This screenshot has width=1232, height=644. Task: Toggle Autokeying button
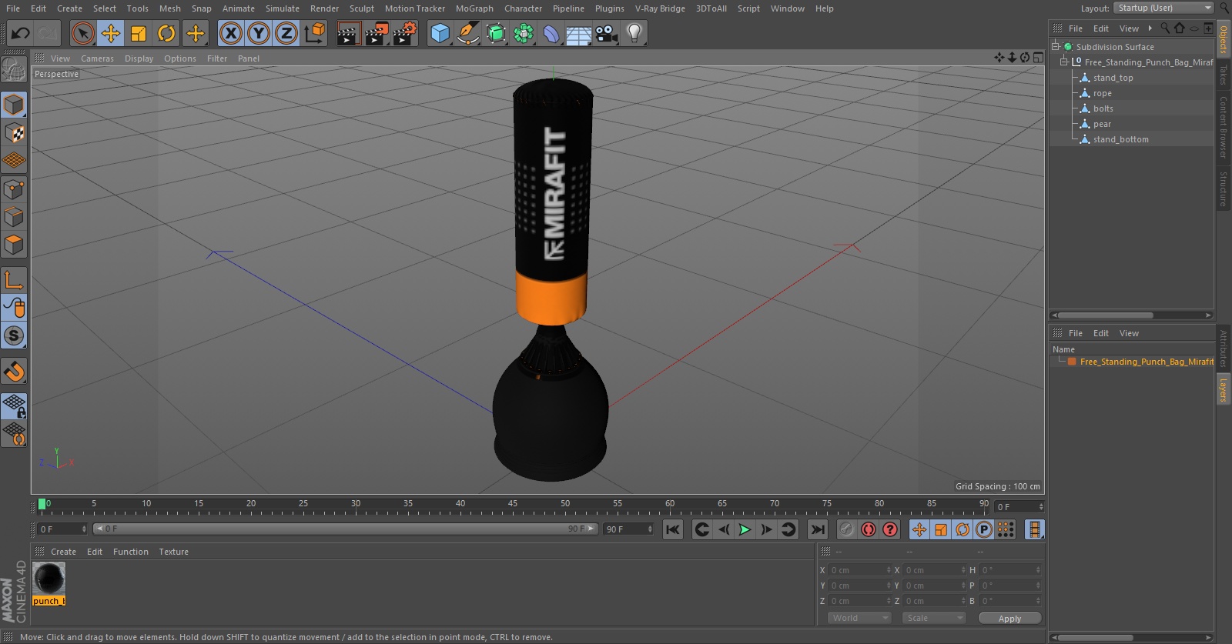point(869,529)
